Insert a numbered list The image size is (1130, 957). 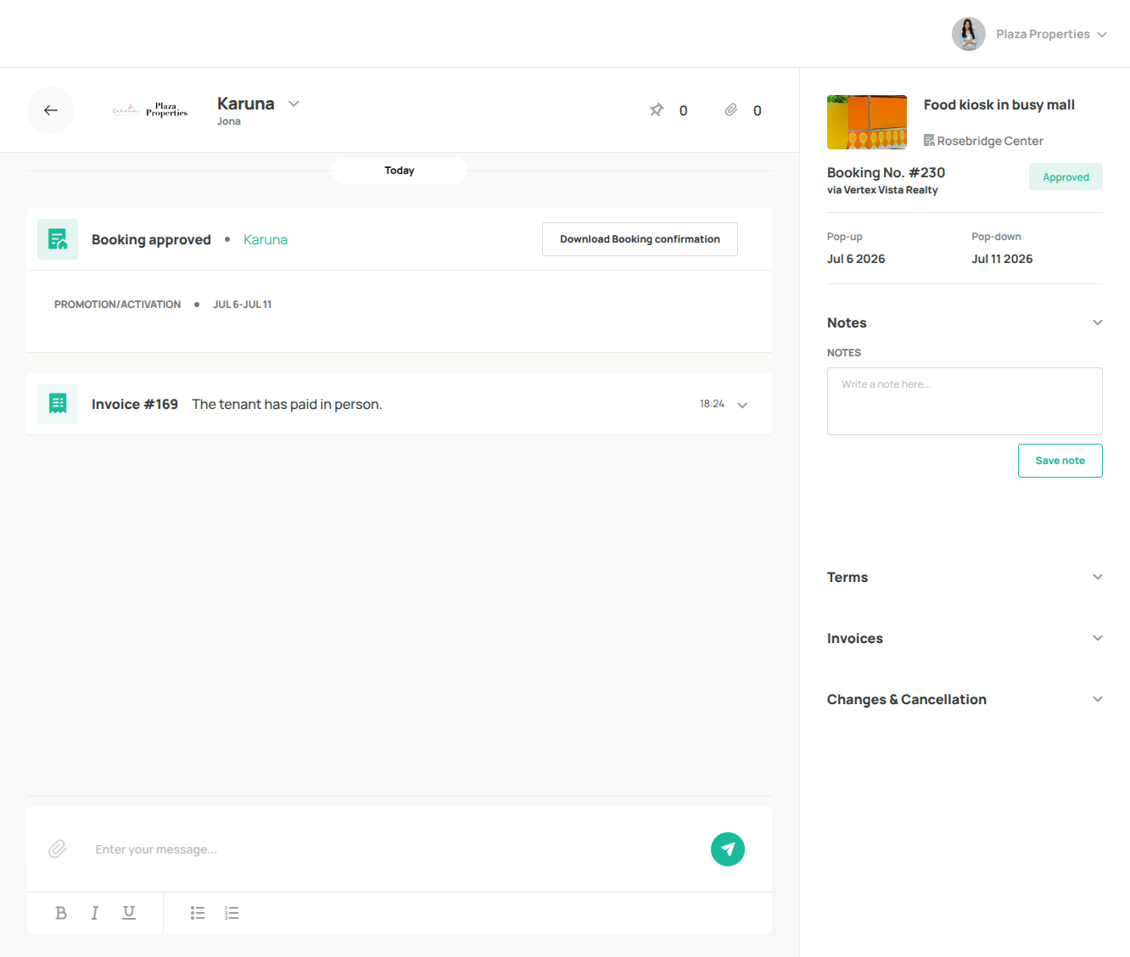pyautogui.click(x=232, y=913)
